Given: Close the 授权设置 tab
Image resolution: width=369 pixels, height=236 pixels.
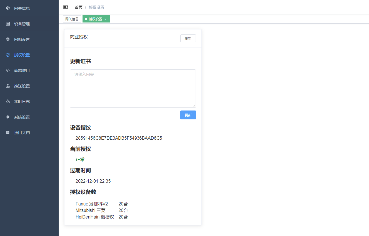Looking at the screenshot, I should coord(105,19).
